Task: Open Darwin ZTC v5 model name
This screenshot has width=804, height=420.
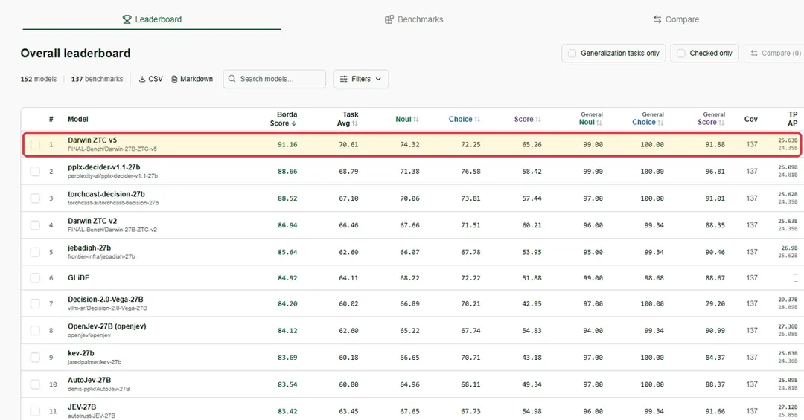Action: click(92, 140)
